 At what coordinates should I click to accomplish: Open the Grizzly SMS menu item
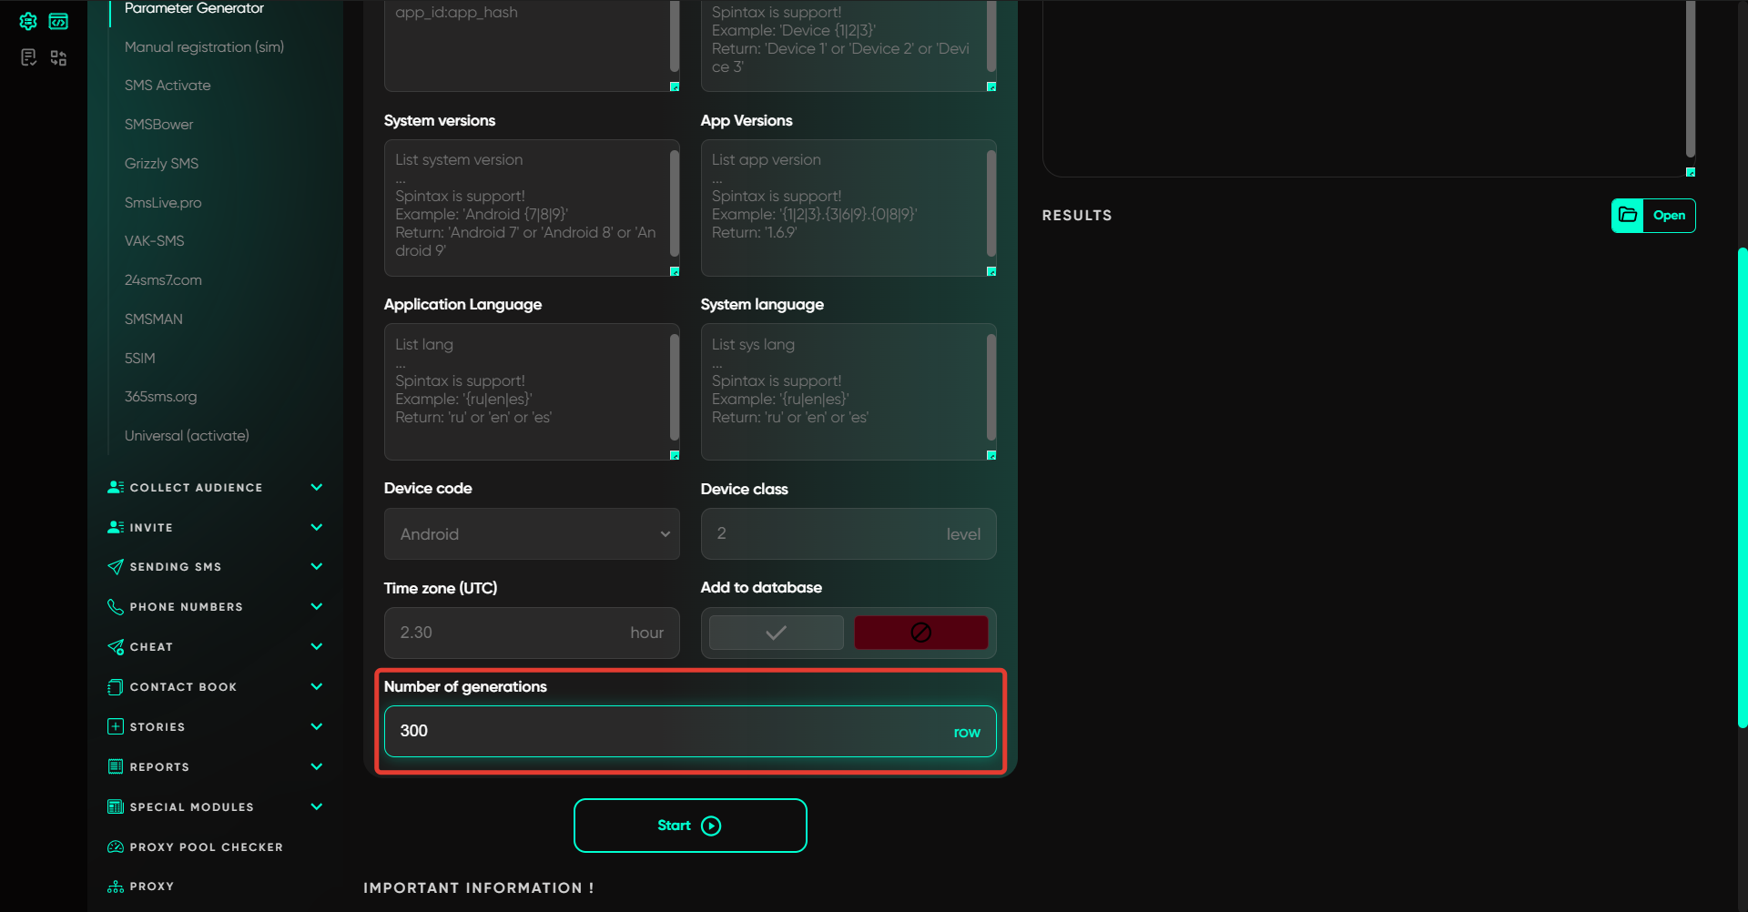(161, 164)
